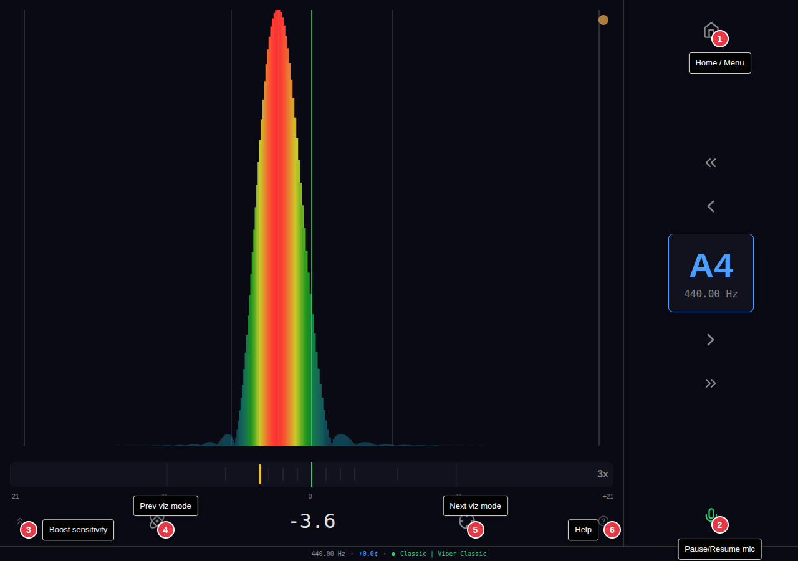Screen dimensions: 798x561
Task: Jump up with the double right chevron
Action: click(x=711, y=383)
